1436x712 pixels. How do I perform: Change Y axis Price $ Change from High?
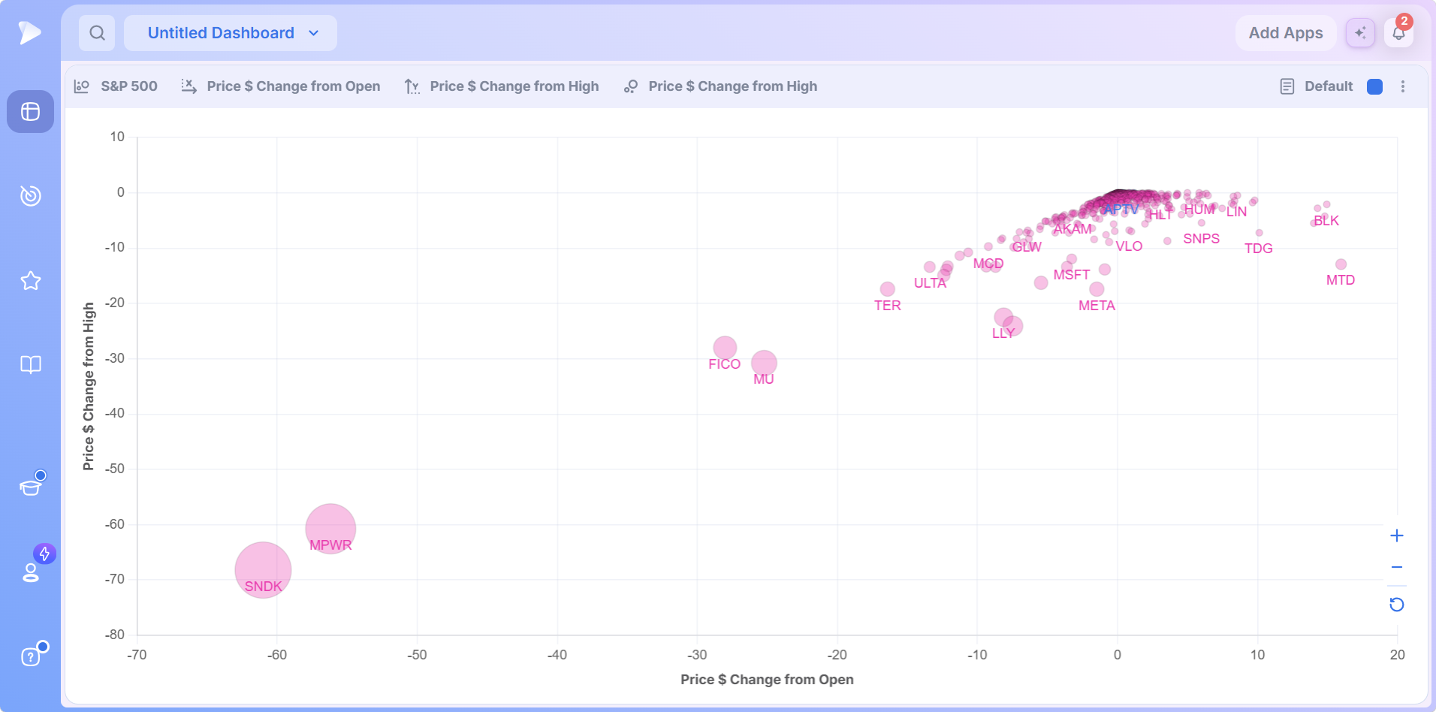tap(502, 86)
